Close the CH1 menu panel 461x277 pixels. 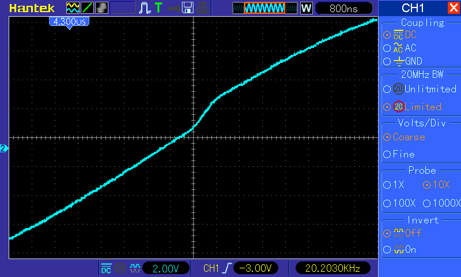[454, 8]
